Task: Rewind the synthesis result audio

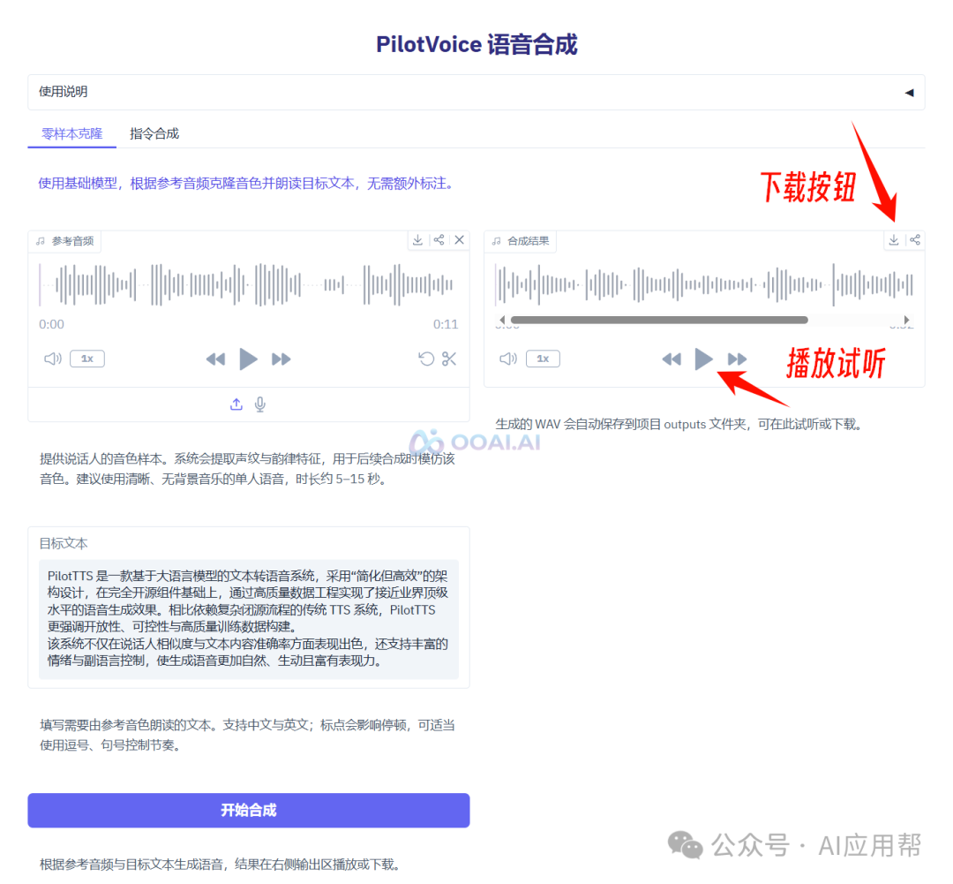Action: [672, 359]
